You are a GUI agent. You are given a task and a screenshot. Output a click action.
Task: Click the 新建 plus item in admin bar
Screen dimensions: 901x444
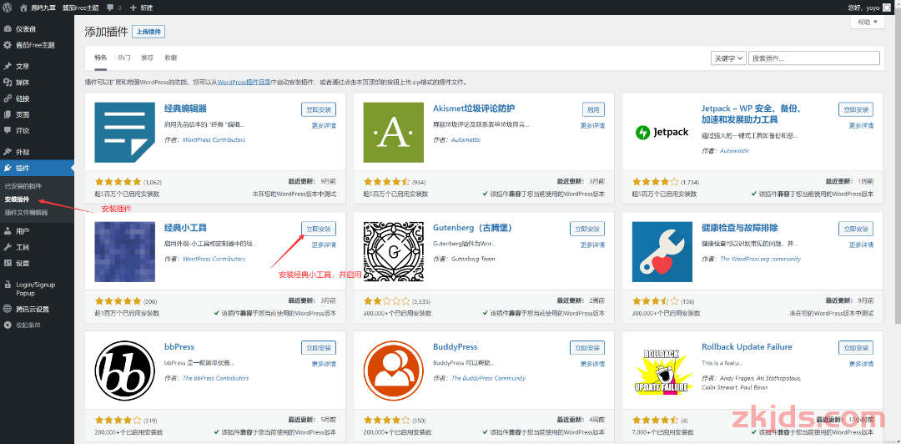[141, 8]
